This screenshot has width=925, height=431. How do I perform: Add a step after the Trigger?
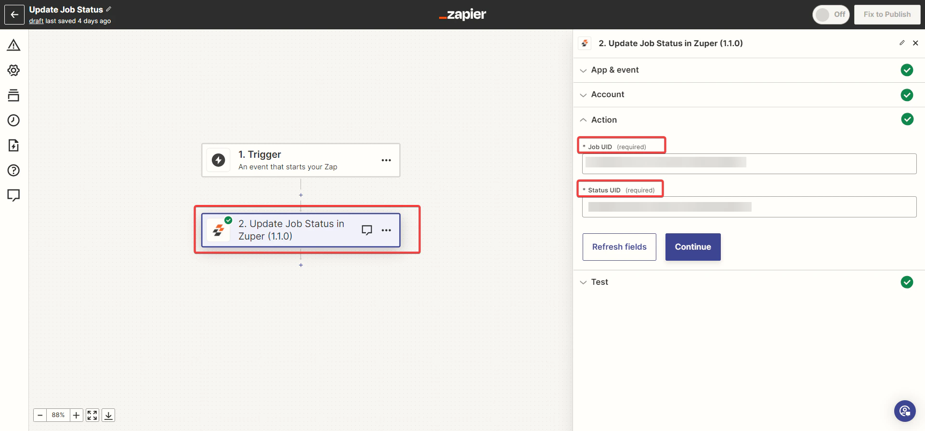coord(301,195)
